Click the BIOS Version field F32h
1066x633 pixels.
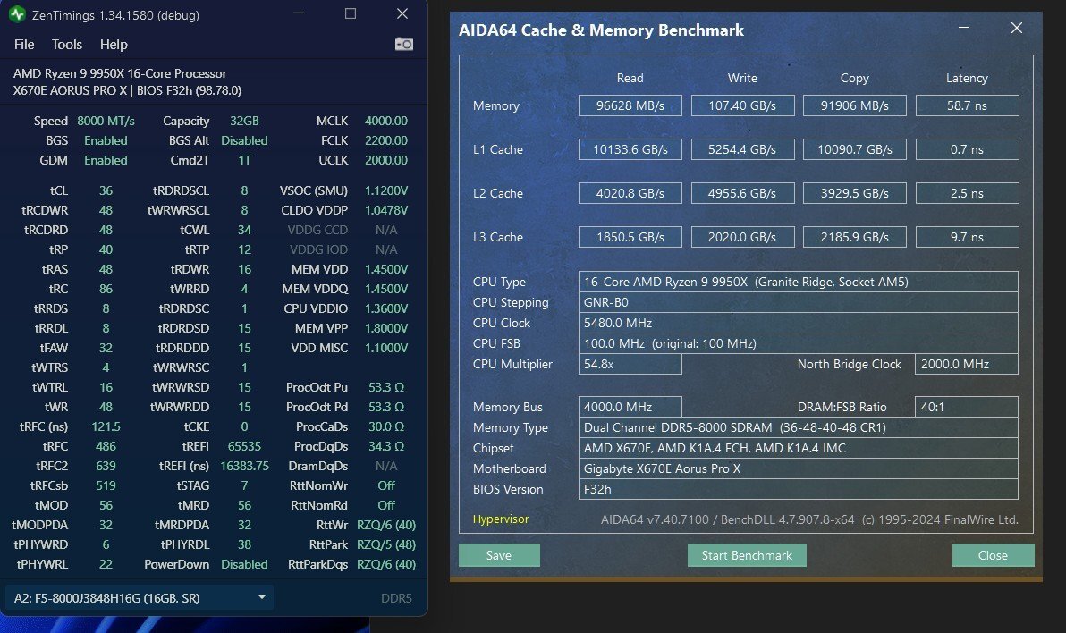[798, 489]
